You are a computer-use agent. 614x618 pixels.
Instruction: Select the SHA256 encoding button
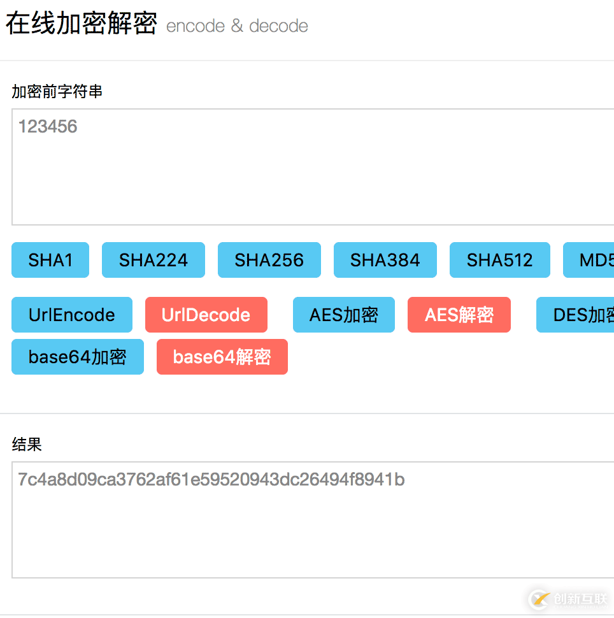coord(269,260)
